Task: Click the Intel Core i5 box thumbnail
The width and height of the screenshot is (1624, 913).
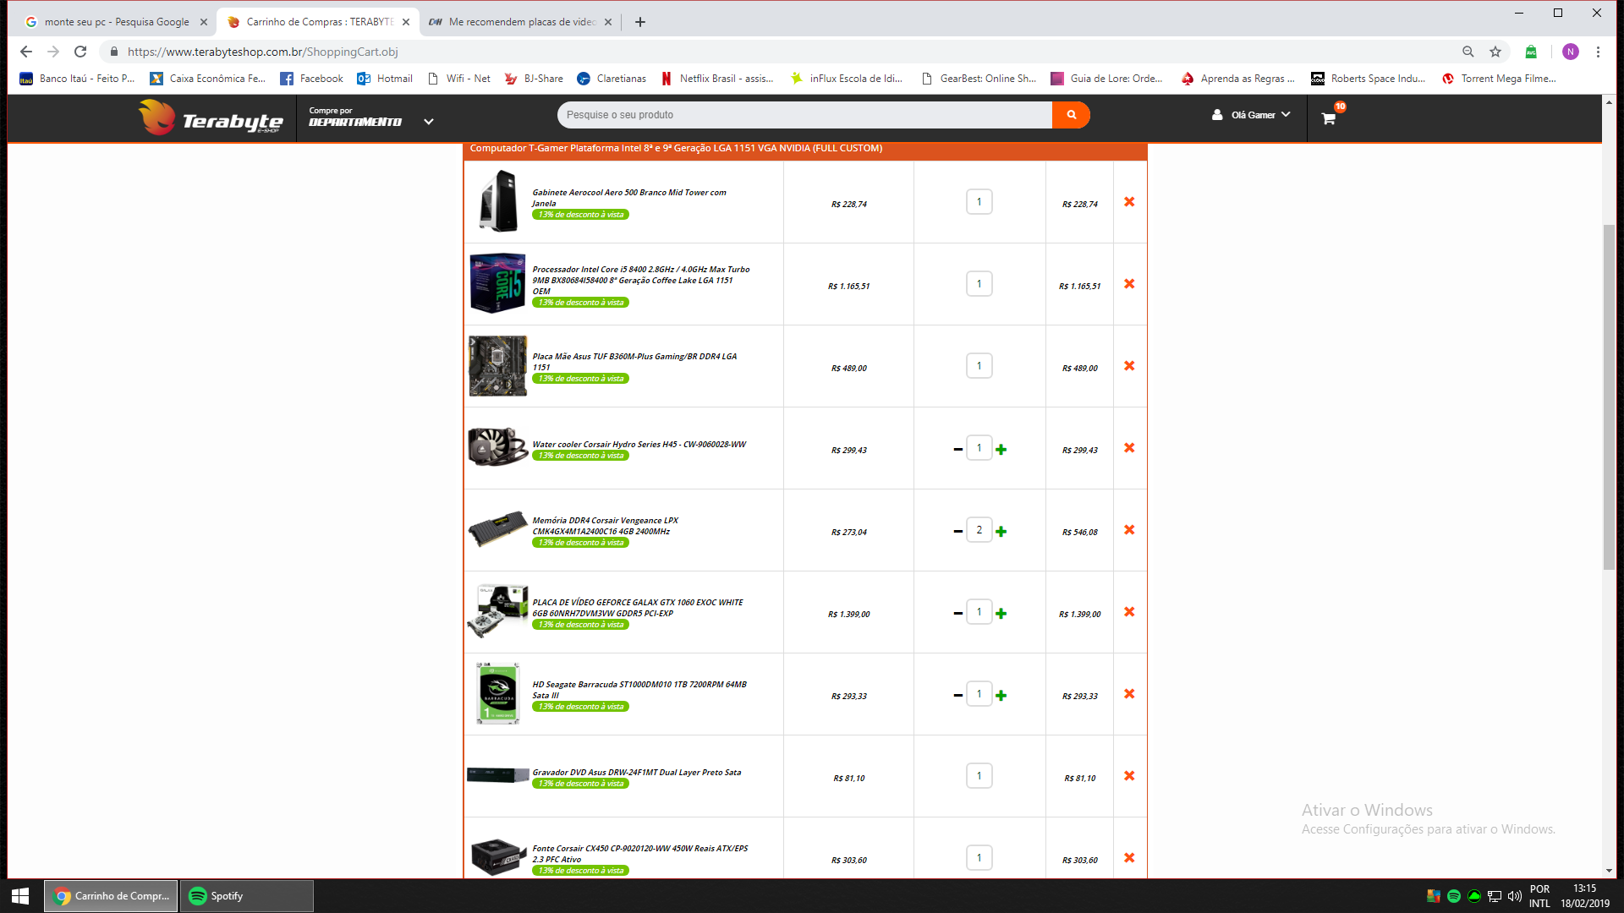Action: [x=497, y=283]
